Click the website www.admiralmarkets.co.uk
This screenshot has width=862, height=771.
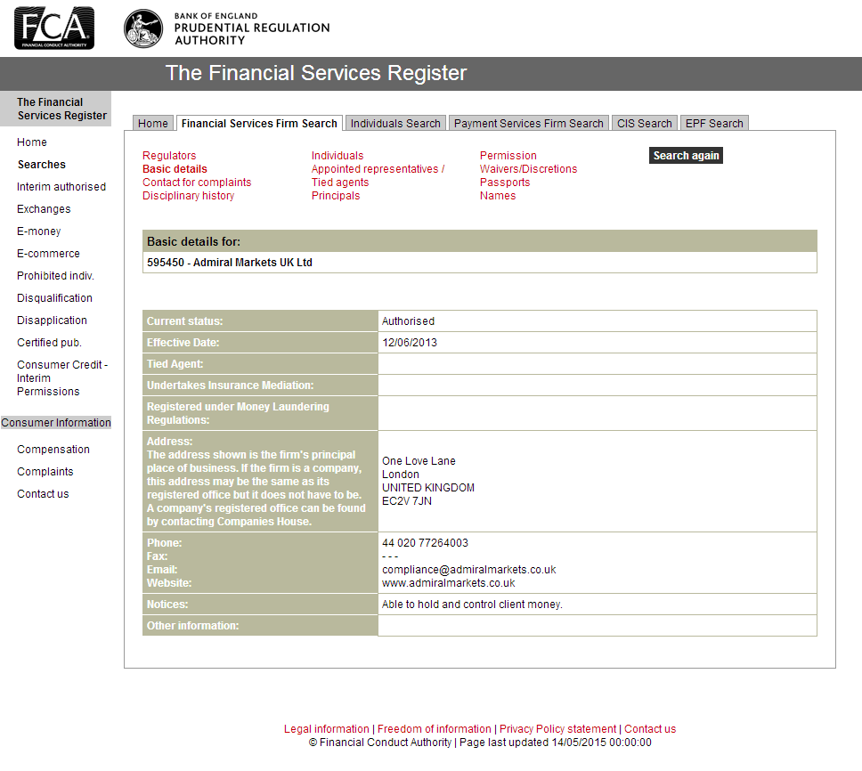click(449, 582)
